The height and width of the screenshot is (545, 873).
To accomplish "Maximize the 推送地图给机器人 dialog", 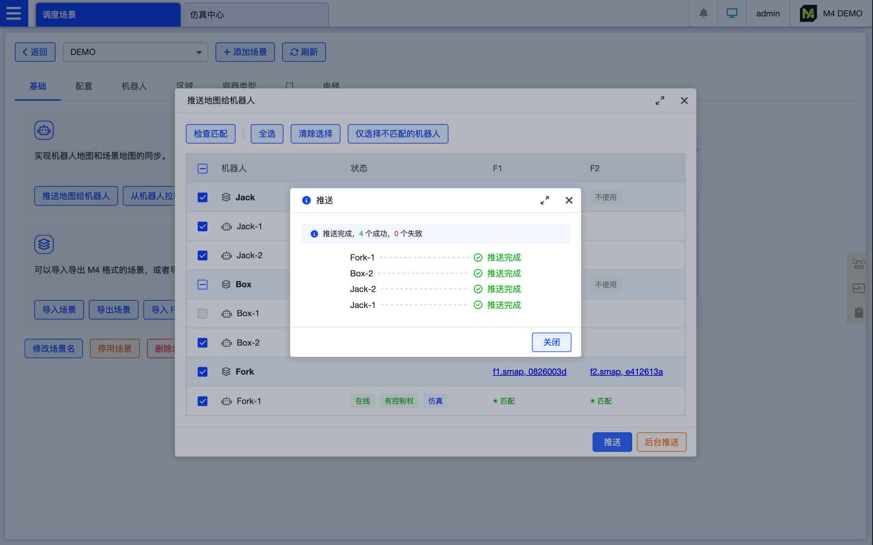I will coord(660,101).
